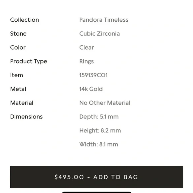Select the Material label
Image resolution: width=193 pixels, height=193 pixels.
[x=22, y=103]
